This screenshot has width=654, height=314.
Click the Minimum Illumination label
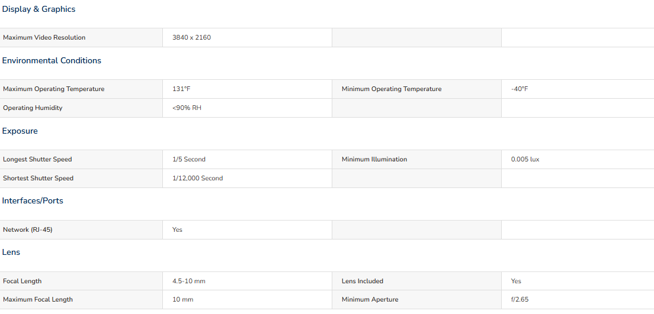374,159
